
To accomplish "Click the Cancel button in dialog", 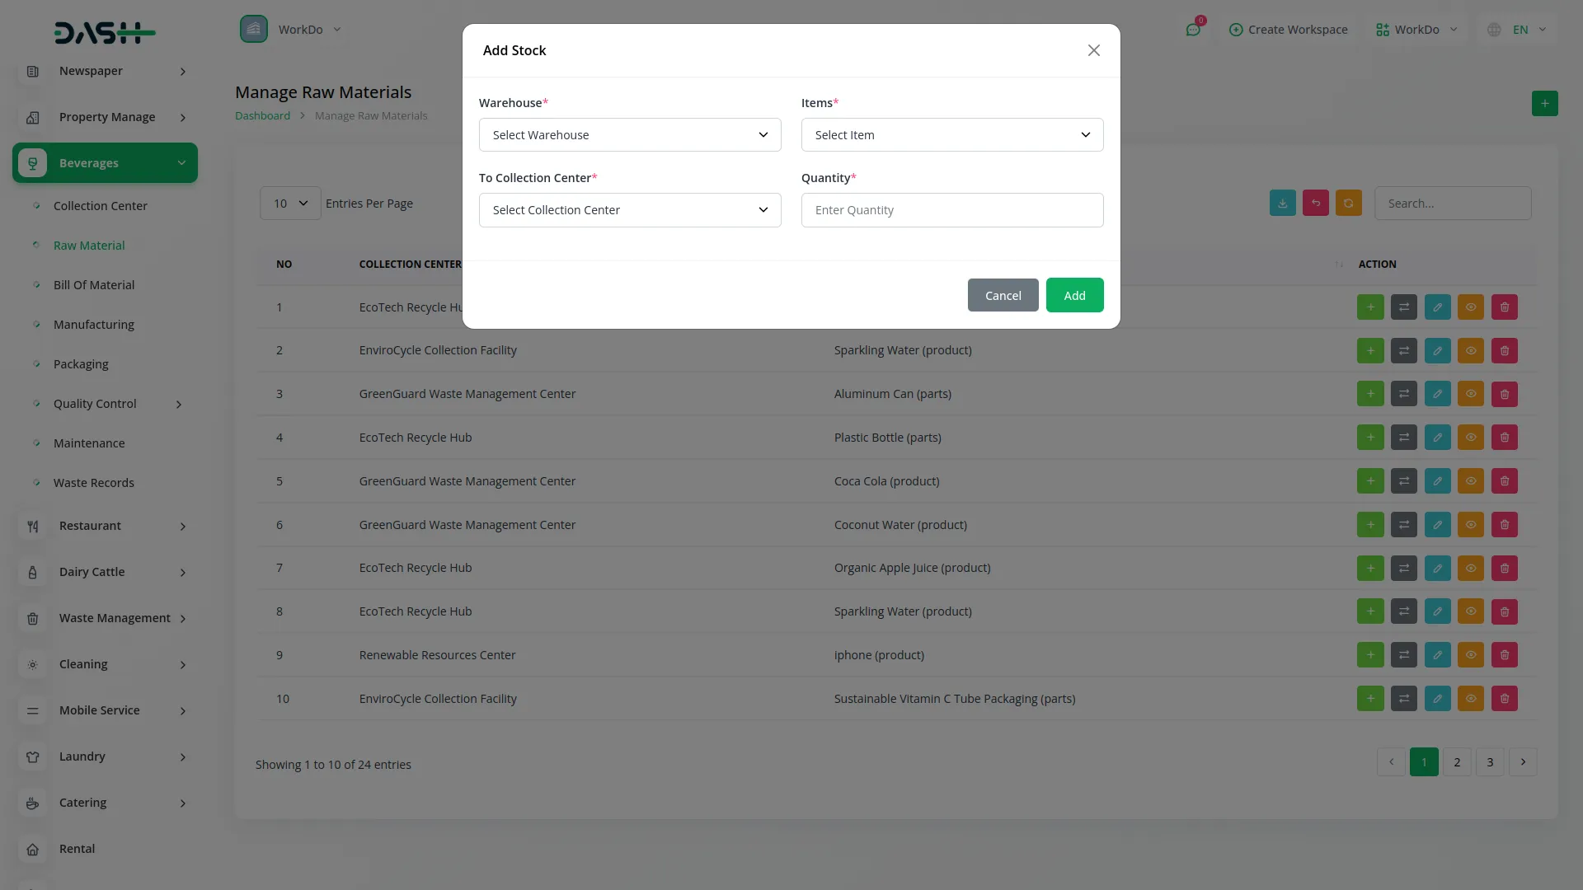I will [x=1003, y=295].
